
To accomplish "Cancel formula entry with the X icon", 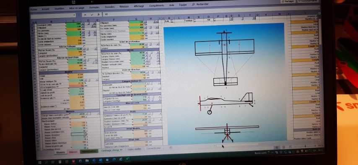I will [86, 14].
